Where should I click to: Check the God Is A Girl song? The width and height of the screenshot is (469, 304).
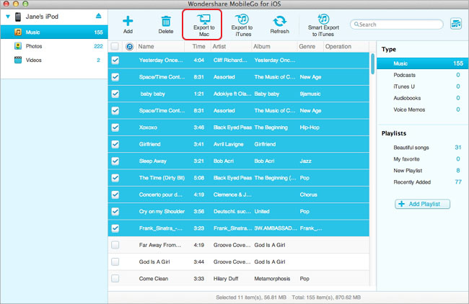(x=115, y=262)
